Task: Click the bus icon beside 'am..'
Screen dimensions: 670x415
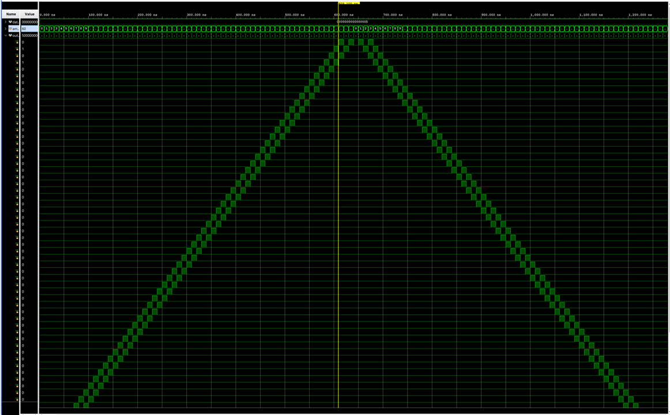Action: (10, 29)
